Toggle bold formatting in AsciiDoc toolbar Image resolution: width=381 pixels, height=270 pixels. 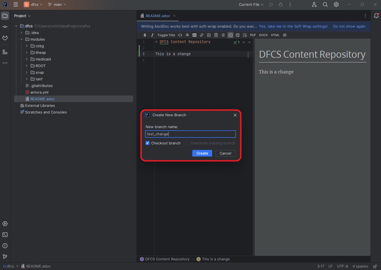[x=145, y=35]
